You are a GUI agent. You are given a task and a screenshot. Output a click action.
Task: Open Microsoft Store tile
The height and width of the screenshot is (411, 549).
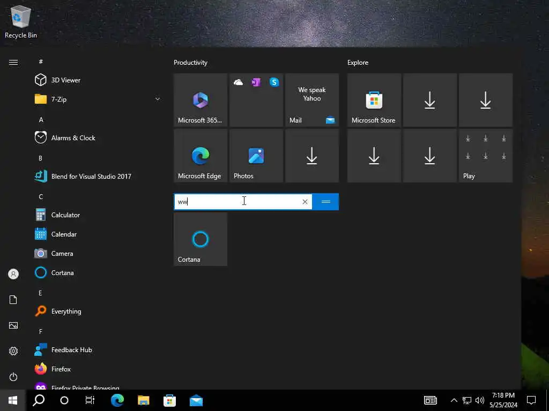pyautogui.click(x=374, y=100)
